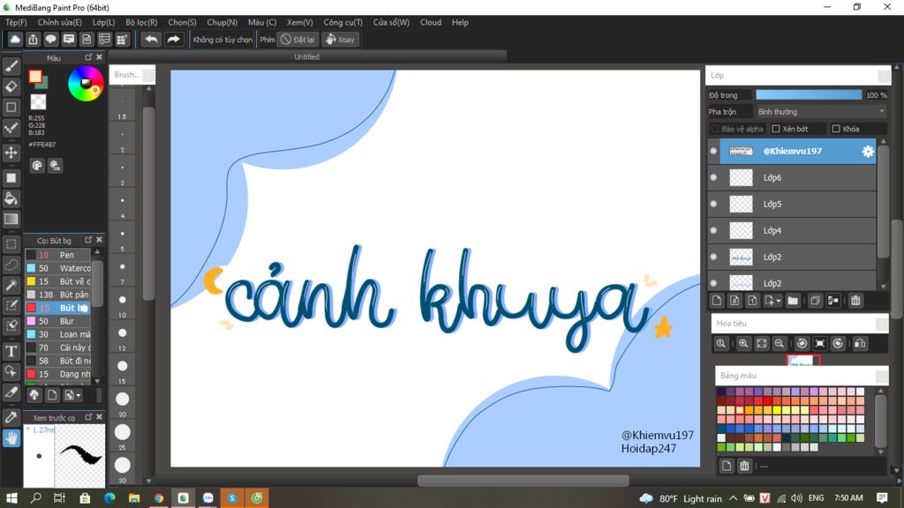The width and height of the screenshot is (904, 508).
Task: Open the Pha trộn blend mode dropdown
Action: click(821, 112)
